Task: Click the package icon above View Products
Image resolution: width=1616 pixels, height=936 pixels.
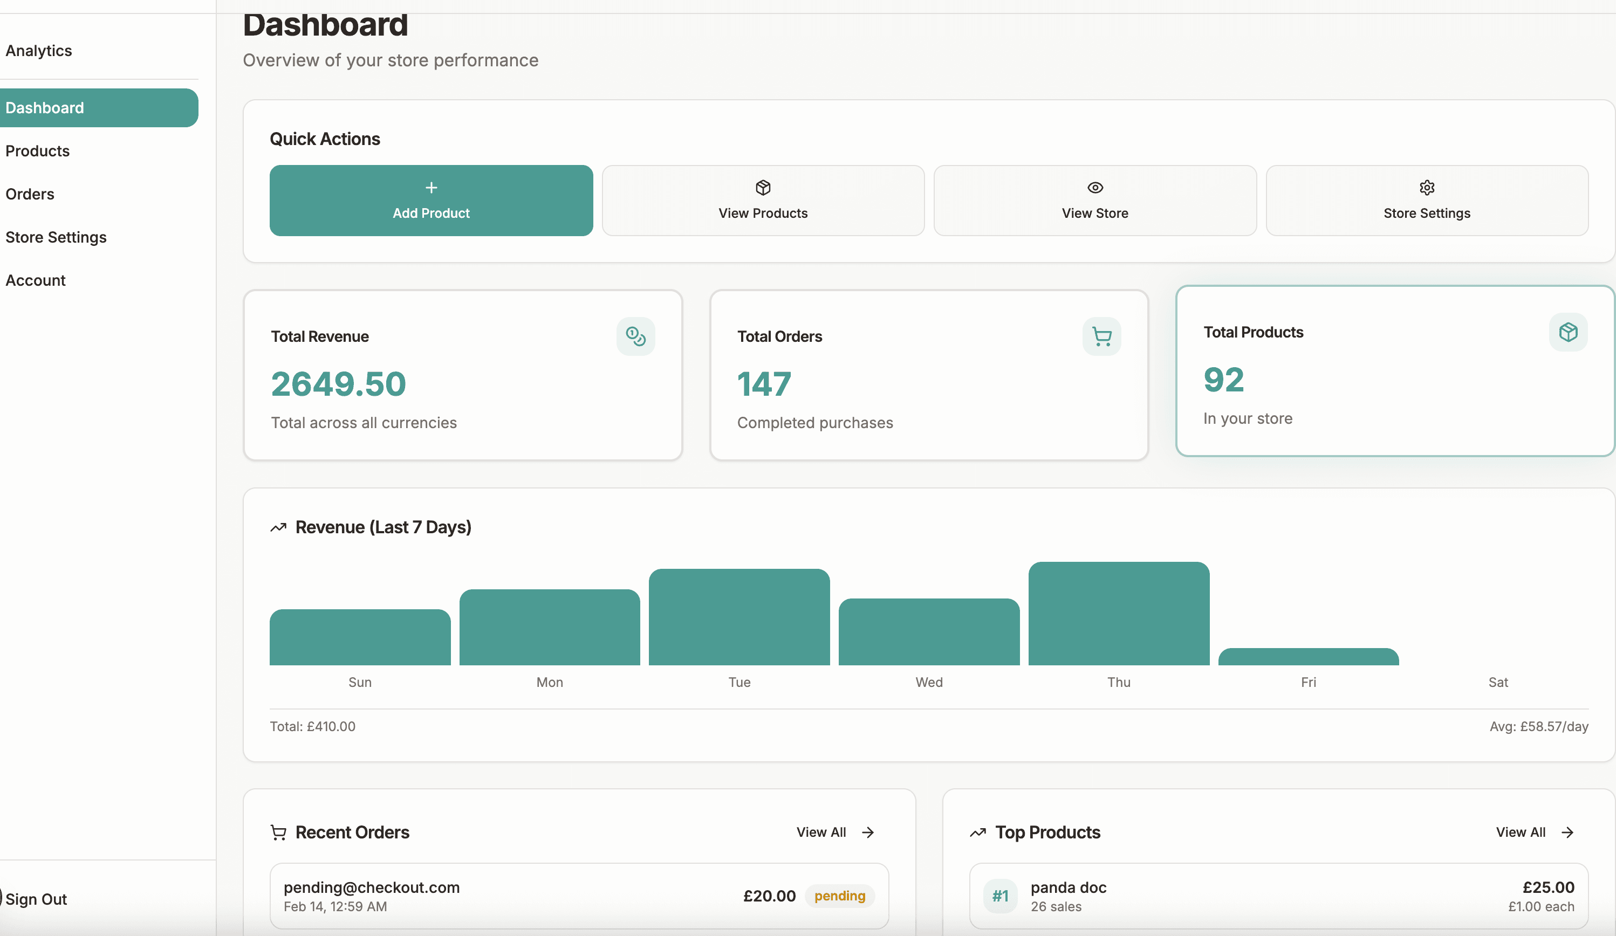Action: pyautogui.click(x=763, y=187)
